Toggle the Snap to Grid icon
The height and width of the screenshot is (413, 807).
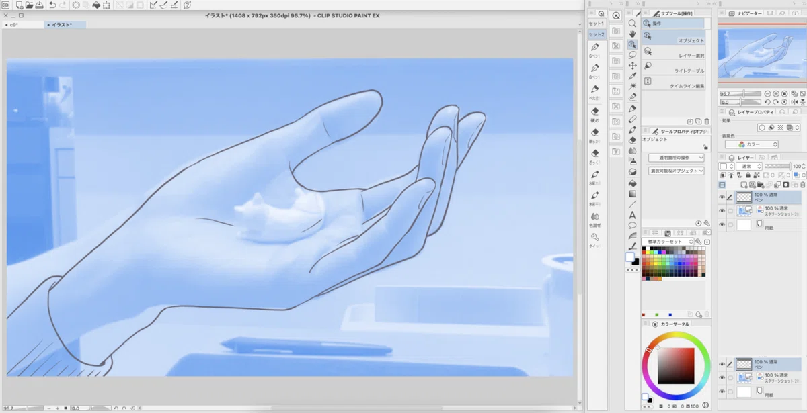(175, 5)
